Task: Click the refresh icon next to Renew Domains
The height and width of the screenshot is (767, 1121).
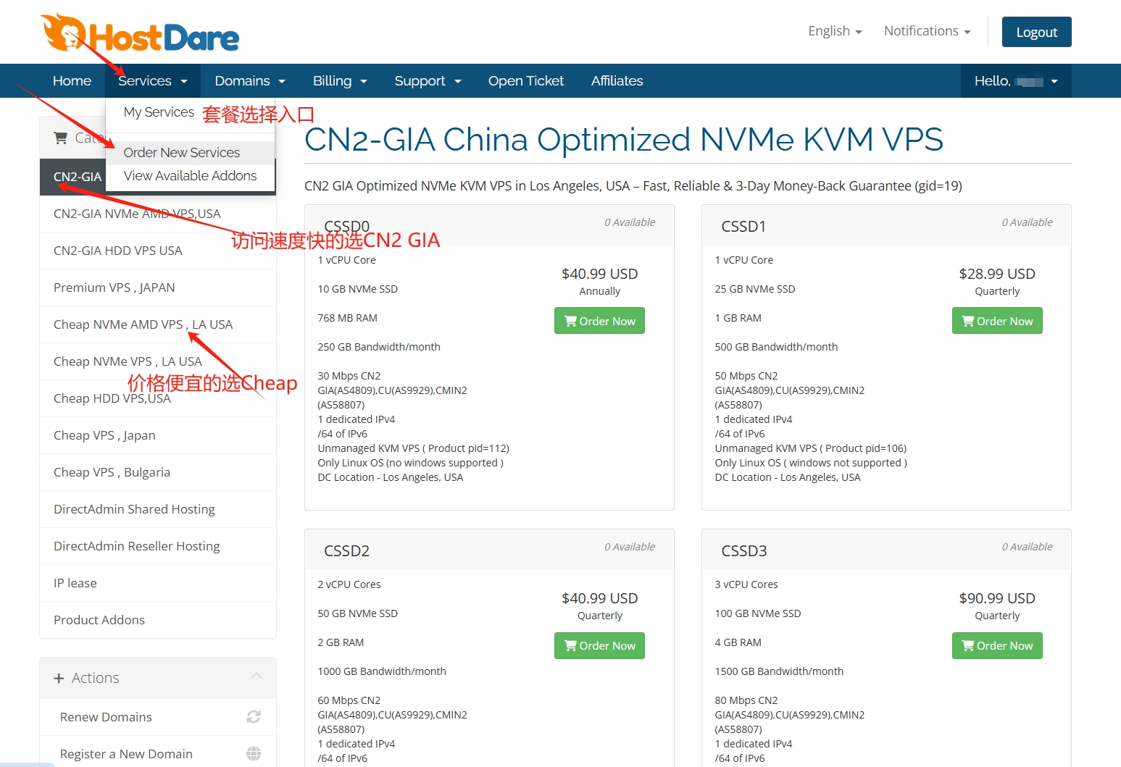Action: pos(254,716)
